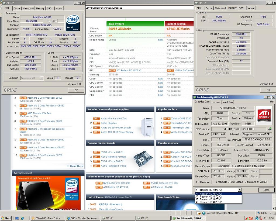Click GET IT badge beside Core 2 Quad Q9550

click(x=23, y=106)
